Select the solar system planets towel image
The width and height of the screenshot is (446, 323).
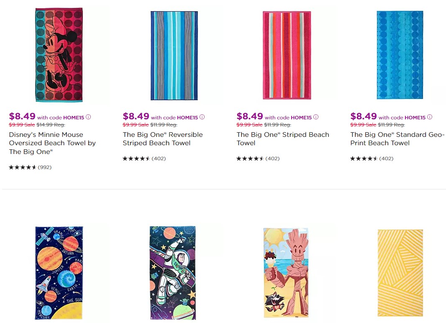pyautogui.click(x=59, y=273)
